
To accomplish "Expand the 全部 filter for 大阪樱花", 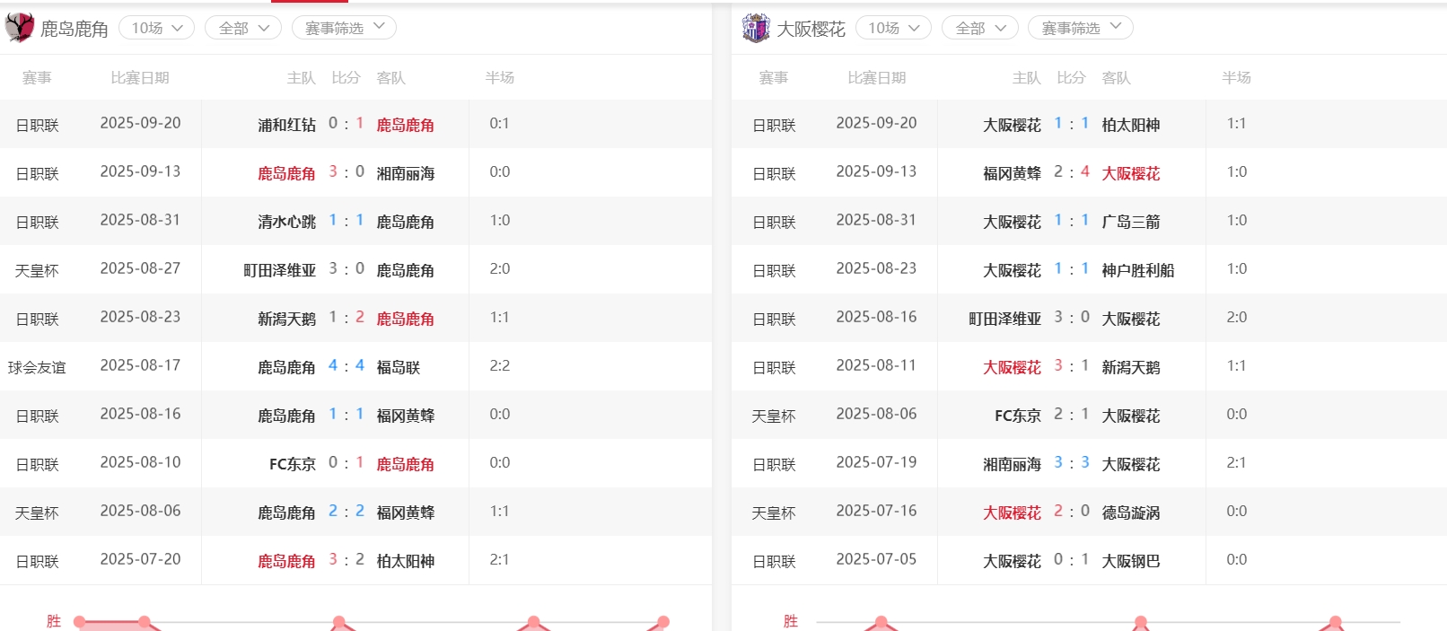I will click(x=979, y=28).
